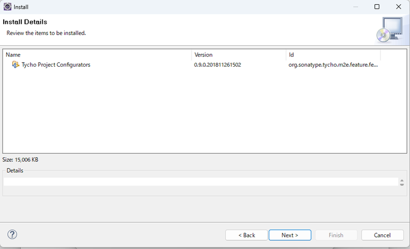
Task: Click version 0.9.0.201811261502 cell
Action: (218, 64)
